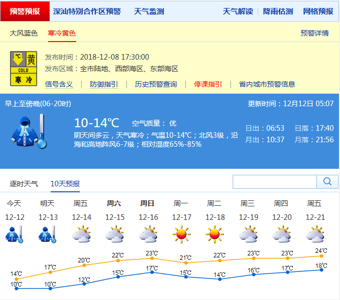Open 深汕特别合作区预警 in navigation
This screenshot has width=340, height=300.
87,11
